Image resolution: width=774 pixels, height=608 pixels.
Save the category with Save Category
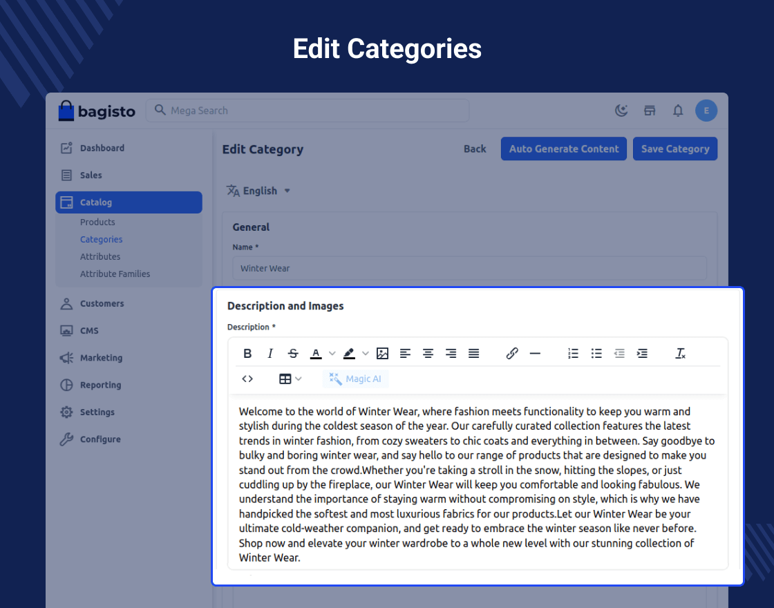pos(674,149)
